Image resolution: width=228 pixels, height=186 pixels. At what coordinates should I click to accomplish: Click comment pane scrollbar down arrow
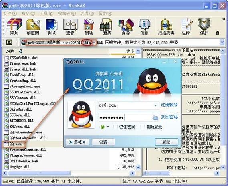pos(222,167)
